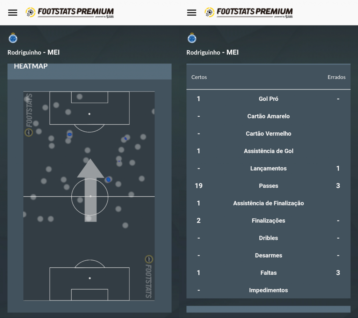The image size is (358, 318).
Task: Click the left Footstats Premium logo
Action: pos(70,13)
